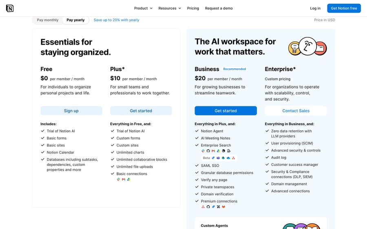Open the Resources dropdown menu
The width and height of the screenshot is (367, 229).
click(x=170, y=8)
